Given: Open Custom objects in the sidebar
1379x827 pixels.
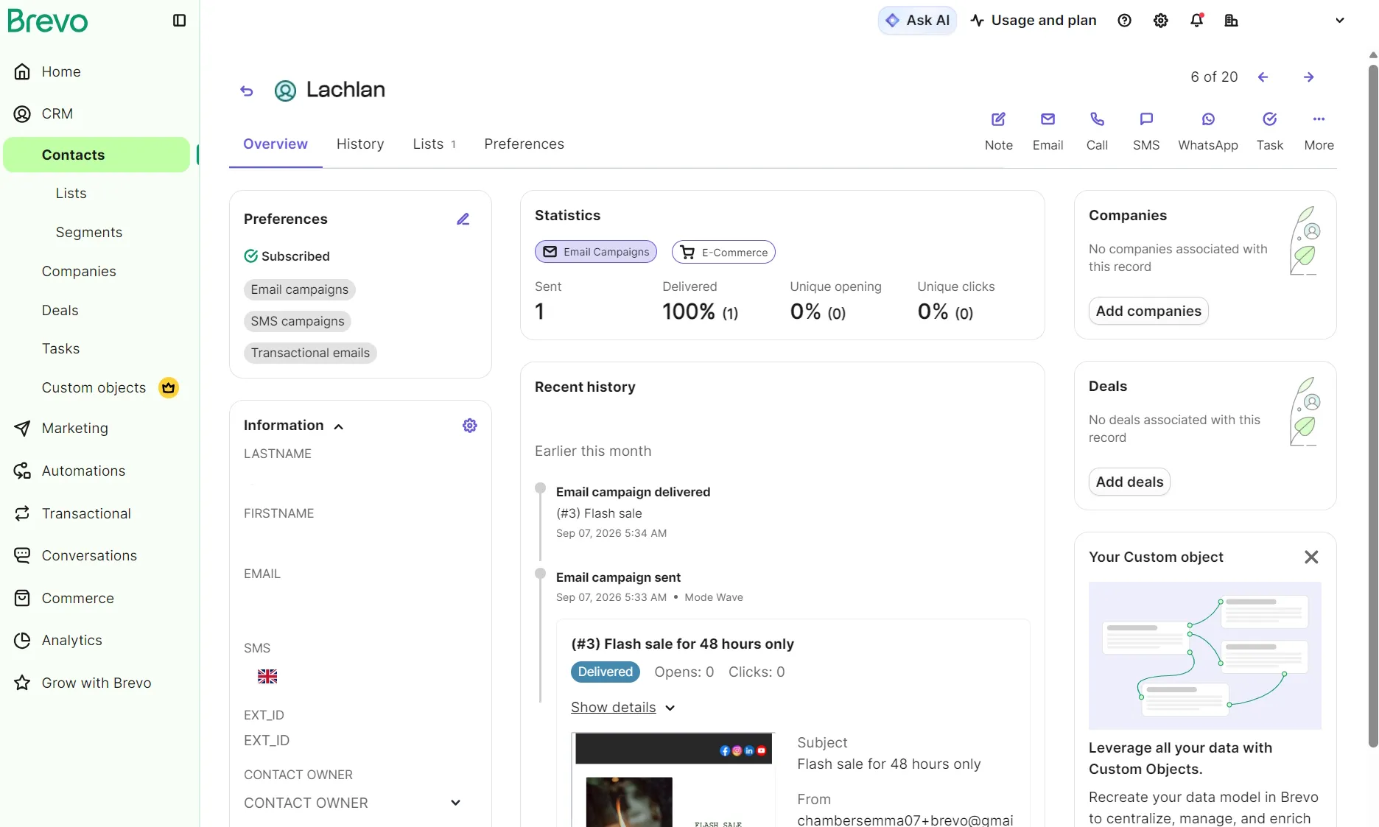Looking at the screenshot, I should pos(94,388).
